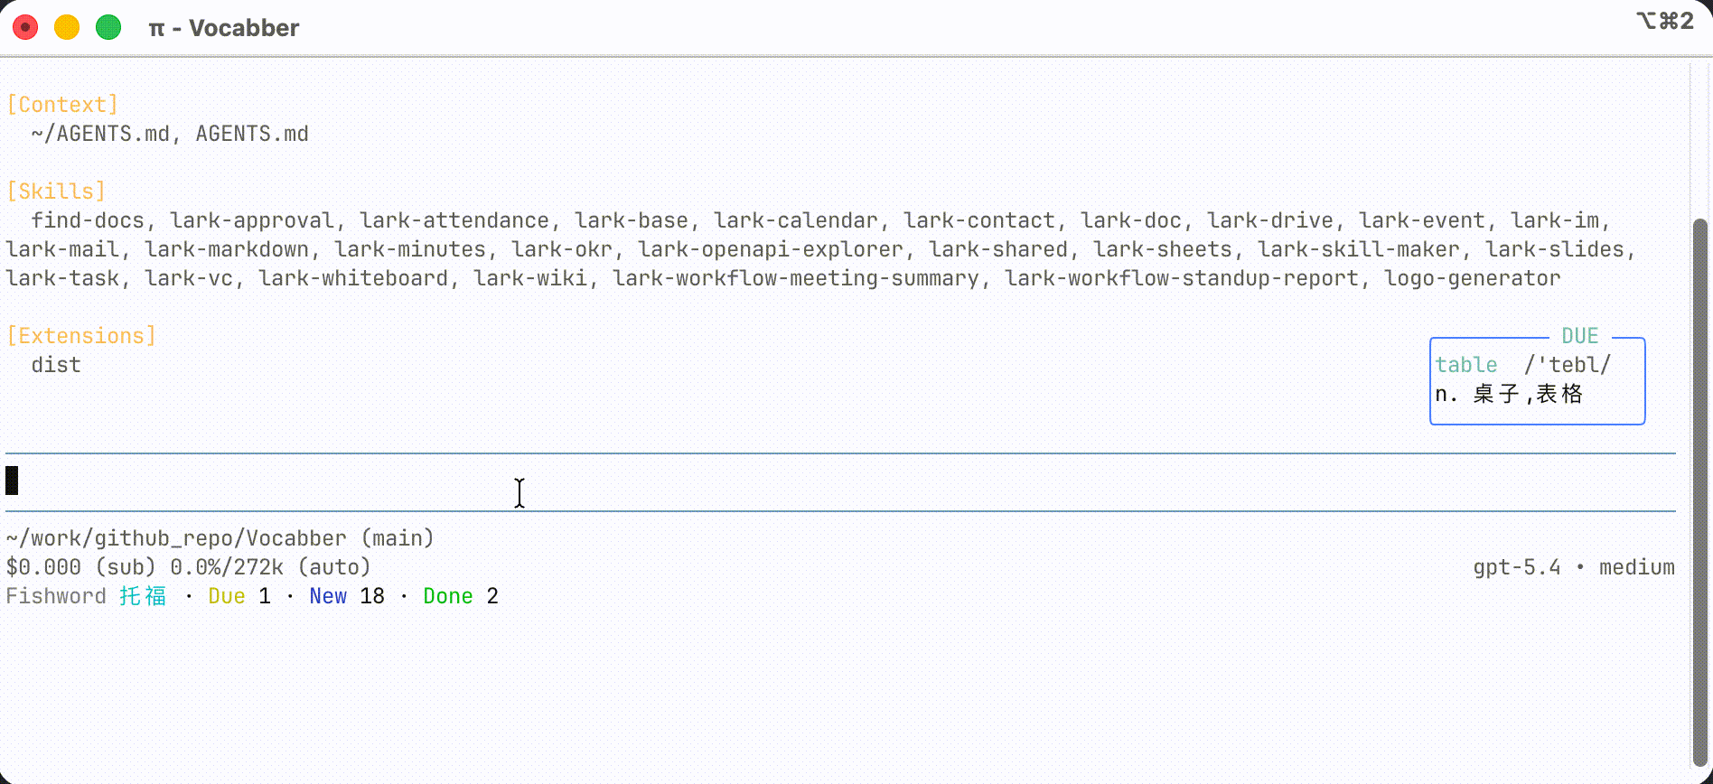Select the lark-contact skill name
The width and height of the screenshot is (1713, 784).
979,220
